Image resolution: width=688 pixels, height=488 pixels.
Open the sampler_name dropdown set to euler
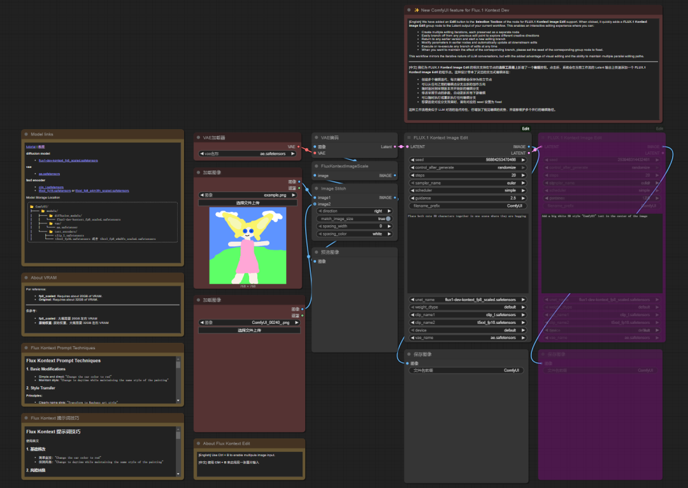tap(468, 183)
